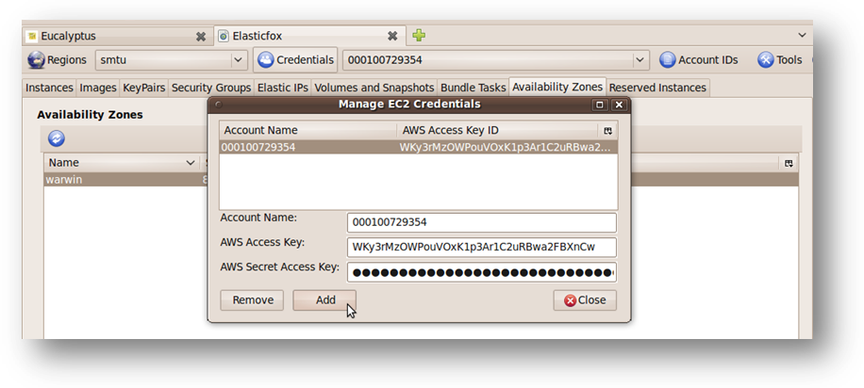Open the Tools menu
This screenshot has height=388, width=864.
pos(780,60)
